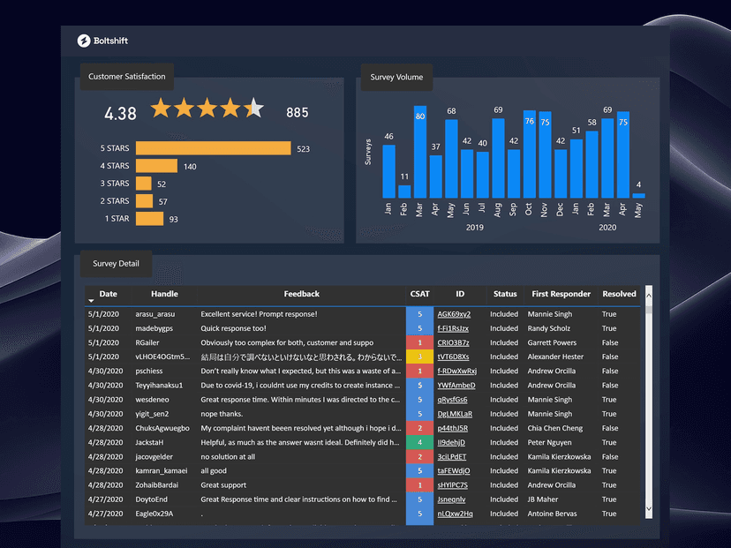This screenshot has height=548, width=731.
Task: Click the yellow CSAT score for vLHOE4OGtm5
Action: point(418,357)
